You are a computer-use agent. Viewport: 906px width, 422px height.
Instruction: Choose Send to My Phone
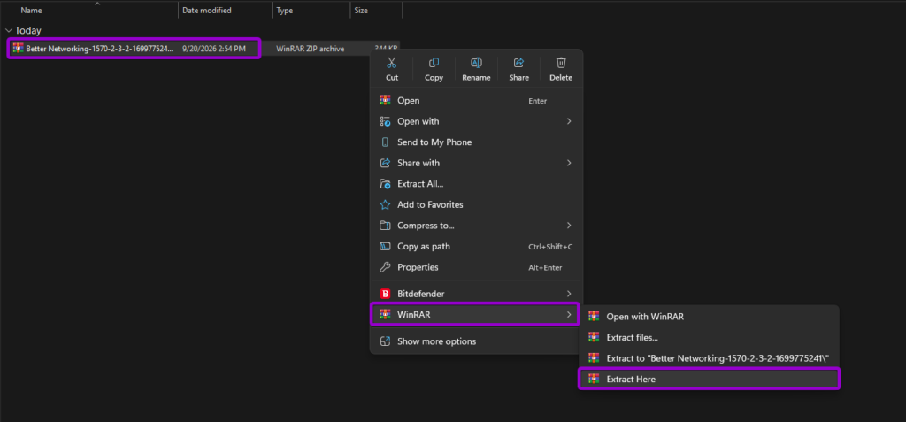pos(476,142)
